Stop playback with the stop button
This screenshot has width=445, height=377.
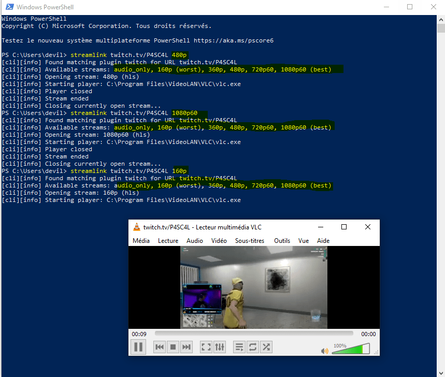tap(174, 347)
